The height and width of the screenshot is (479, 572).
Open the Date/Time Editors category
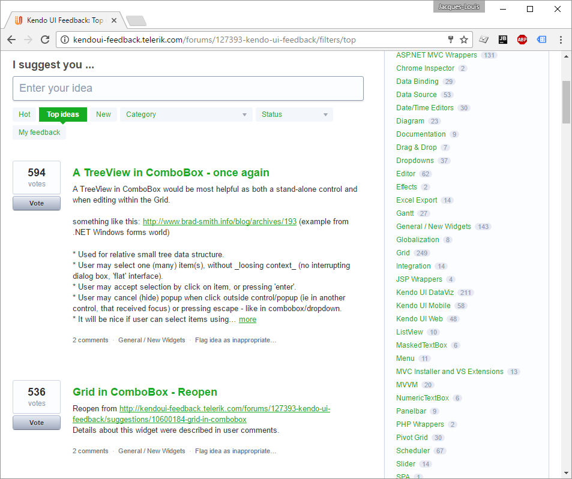coord(424,108)
